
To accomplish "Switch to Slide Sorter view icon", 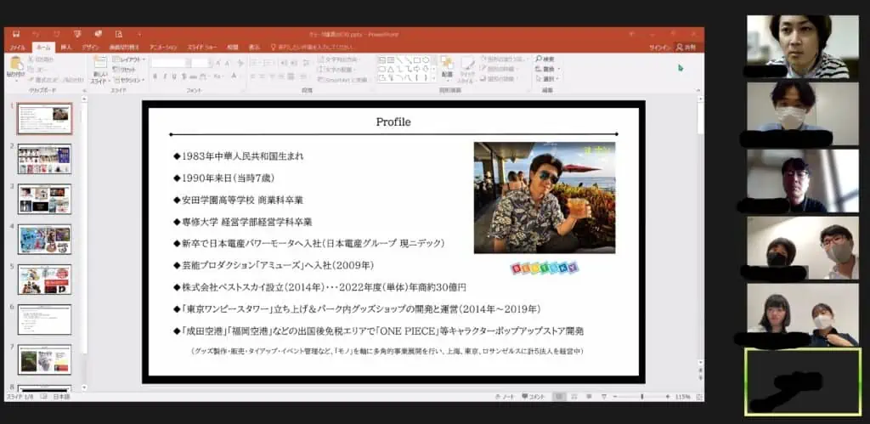I will [574, 397].
